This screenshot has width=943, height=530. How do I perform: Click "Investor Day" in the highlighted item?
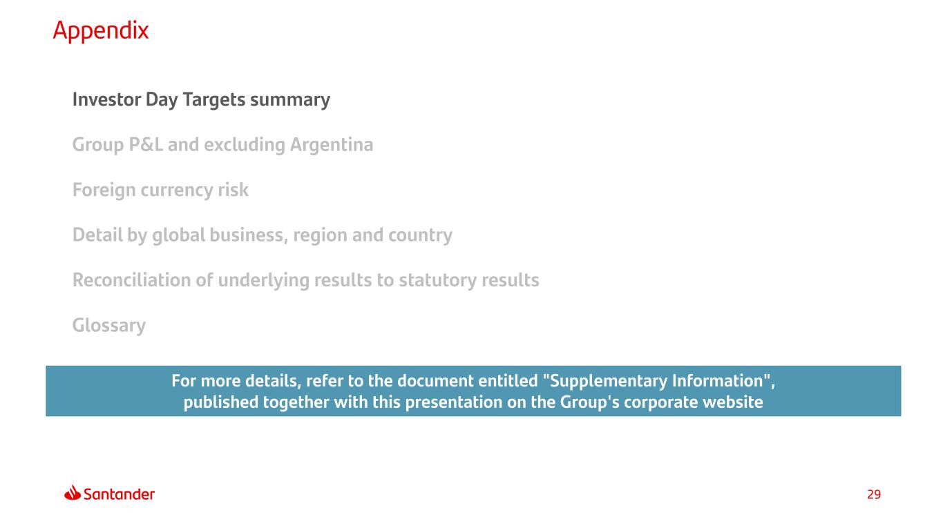click(124, 100)
